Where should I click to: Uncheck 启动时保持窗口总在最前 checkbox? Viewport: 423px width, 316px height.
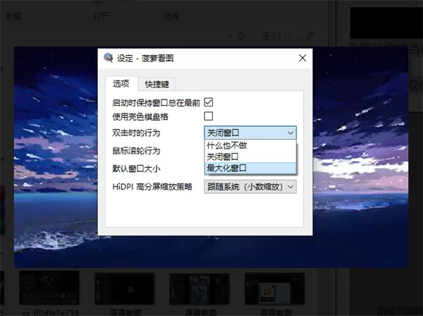click(x=209, y=102)
